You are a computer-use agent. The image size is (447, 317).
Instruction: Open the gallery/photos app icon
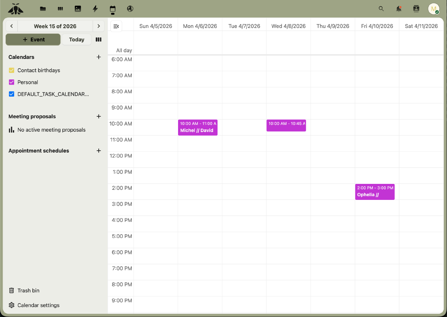pos(78,9)
